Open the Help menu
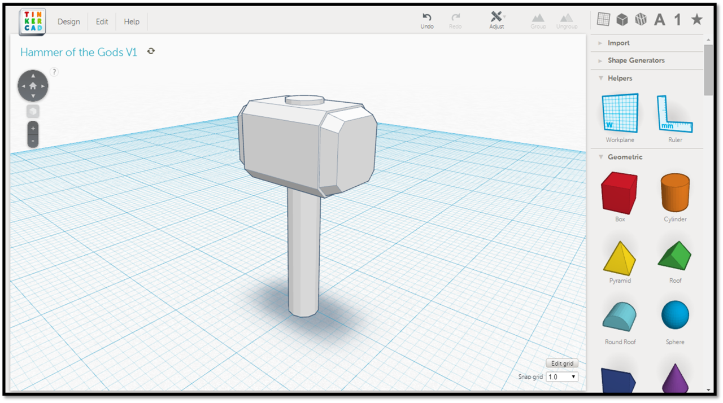This screenshot has width=723, height=403. (132, 21)
